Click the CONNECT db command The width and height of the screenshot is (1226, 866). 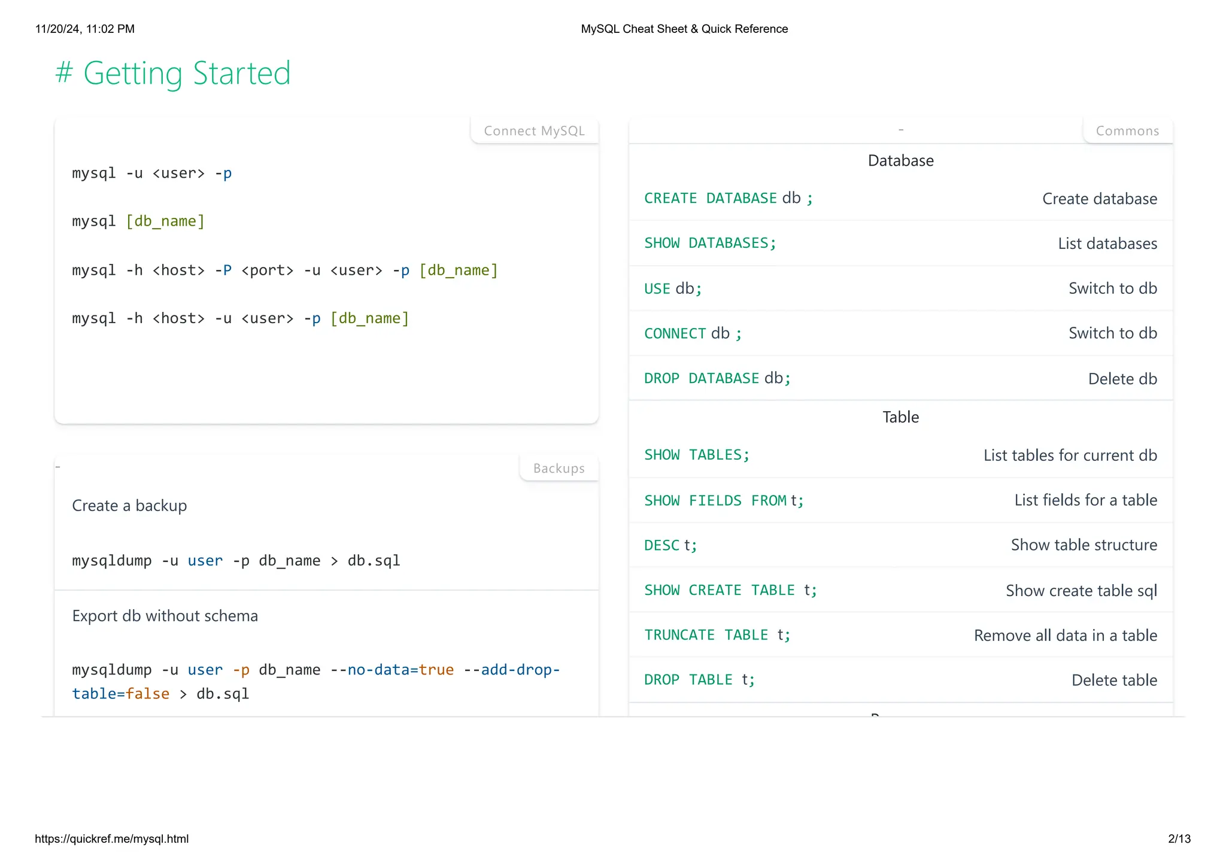pos(693,333)
